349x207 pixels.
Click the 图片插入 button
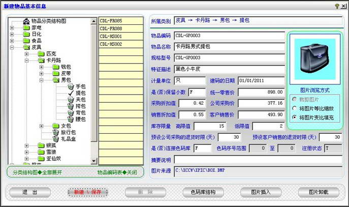pyautogui.click(x=261, y=192)
